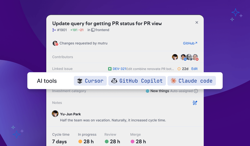Viewport: 250px width, 146px height.
Task: Select the GitHub Copilot tag
Action: (x=137, y=81)
